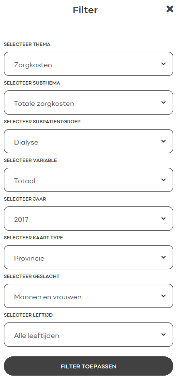Viewport: 178px width, 380px height.
Task: Click the chevron arrow by Alle leeftijden
Action: pos(163,335)
